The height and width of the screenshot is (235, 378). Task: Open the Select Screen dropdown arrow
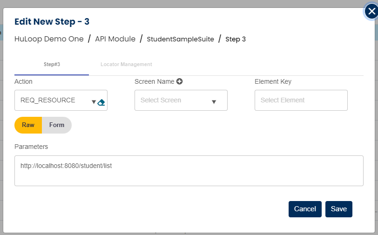(x=214, y=102)
